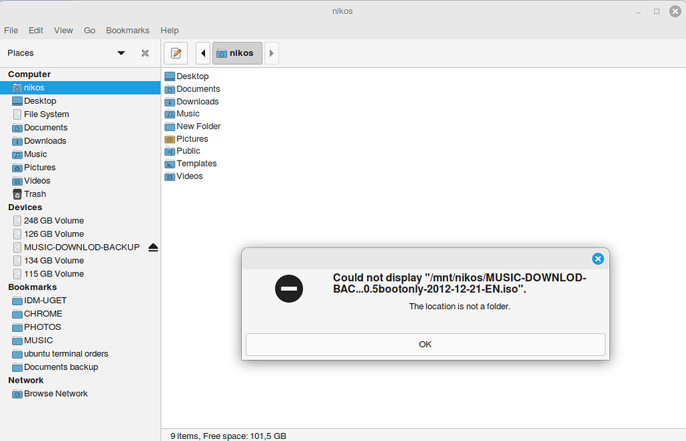Select the 115 GB Volume device

(x=80, y=274)
